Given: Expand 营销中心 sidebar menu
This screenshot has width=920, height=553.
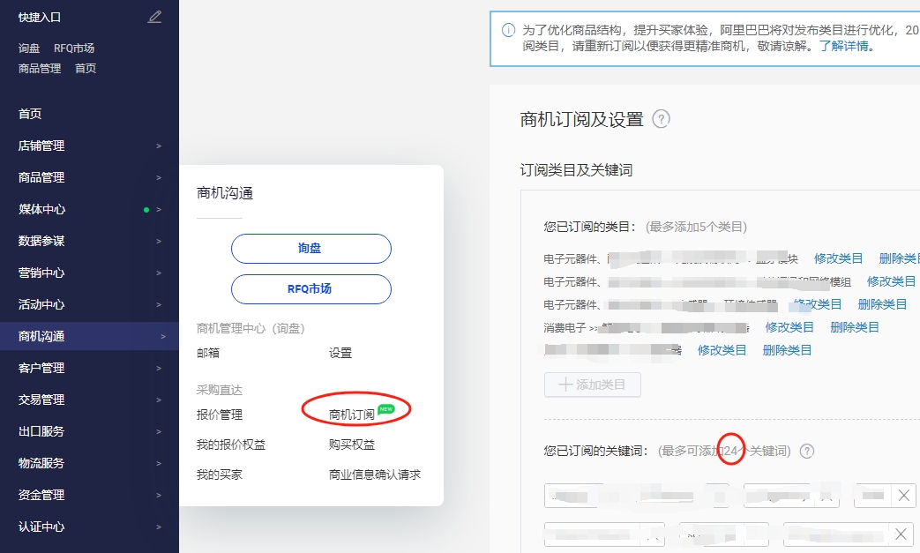Looking at the screenshot, I should point(89,273).
